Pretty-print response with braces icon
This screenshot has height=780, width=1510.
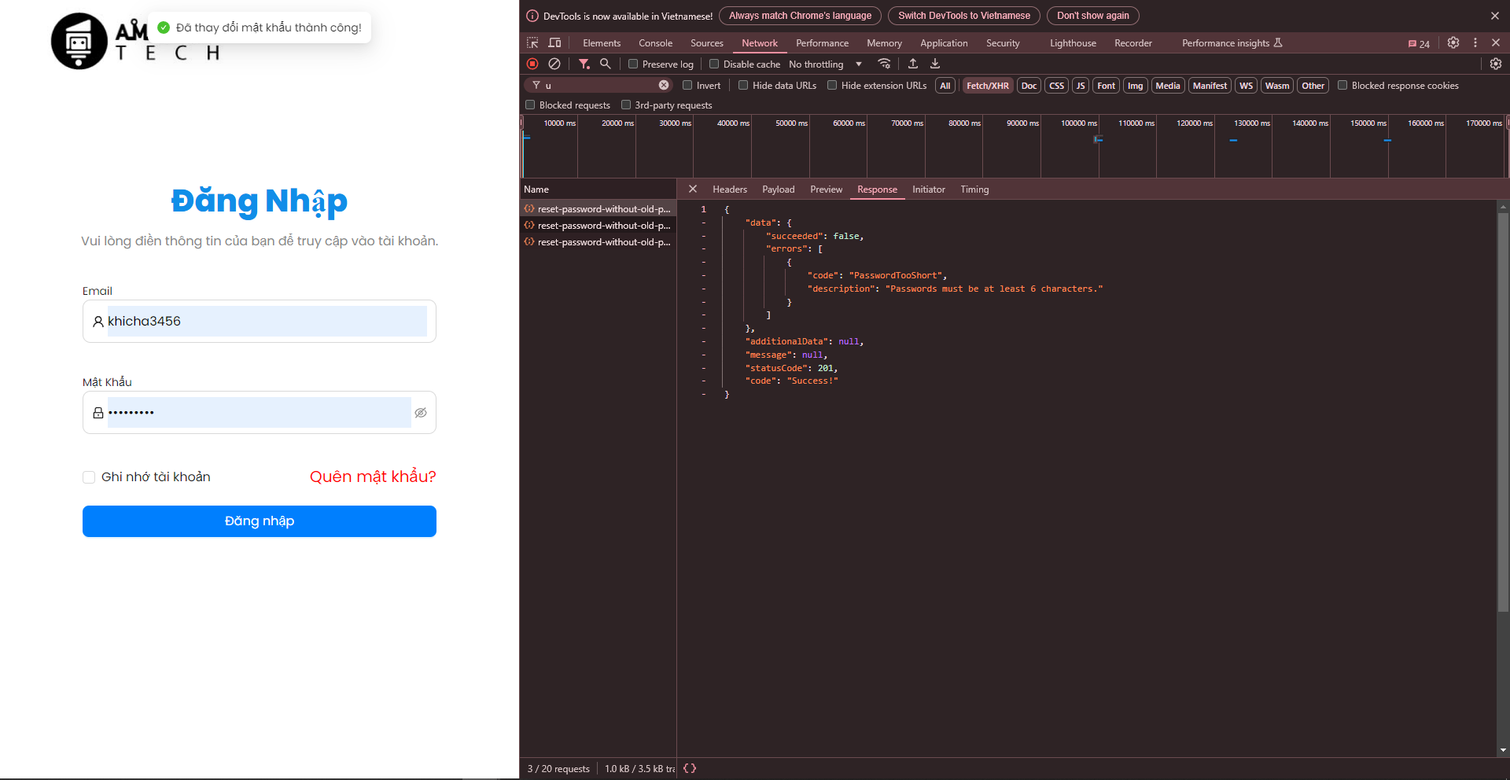pyautogui.click(x=690, y=768)
